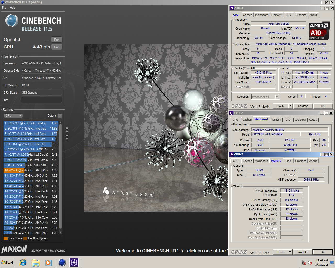Viewport: 335px width, 268px height.
Task: Expand ranking Details arrow button
Action: coord(60,116)
